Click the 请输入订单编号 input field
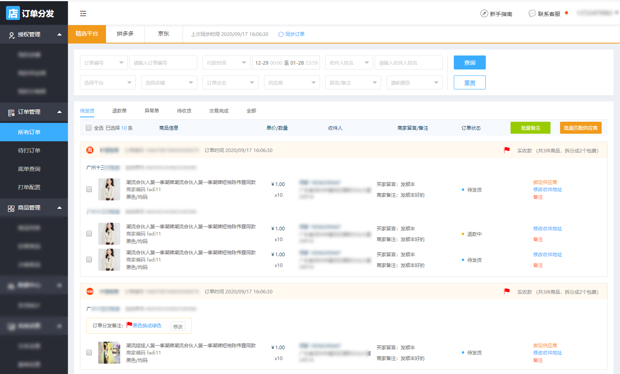Screen dimensions: 620x374 (x=163, y=63)
